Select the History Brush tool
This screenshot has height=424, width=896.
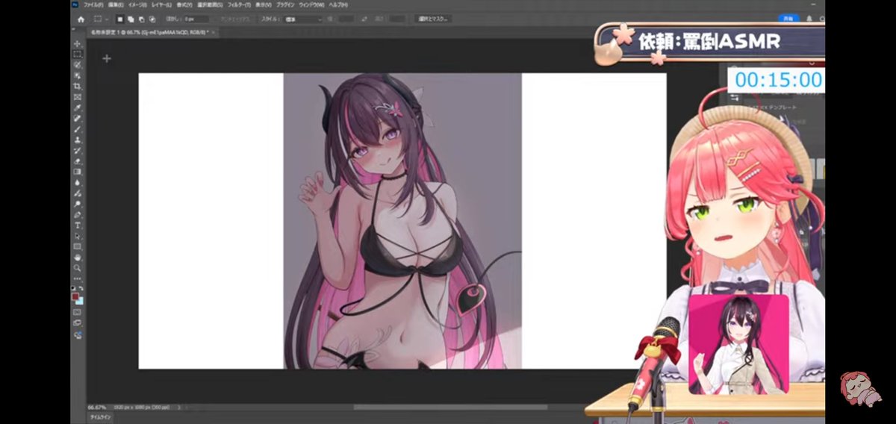click(x=78, y=150)
